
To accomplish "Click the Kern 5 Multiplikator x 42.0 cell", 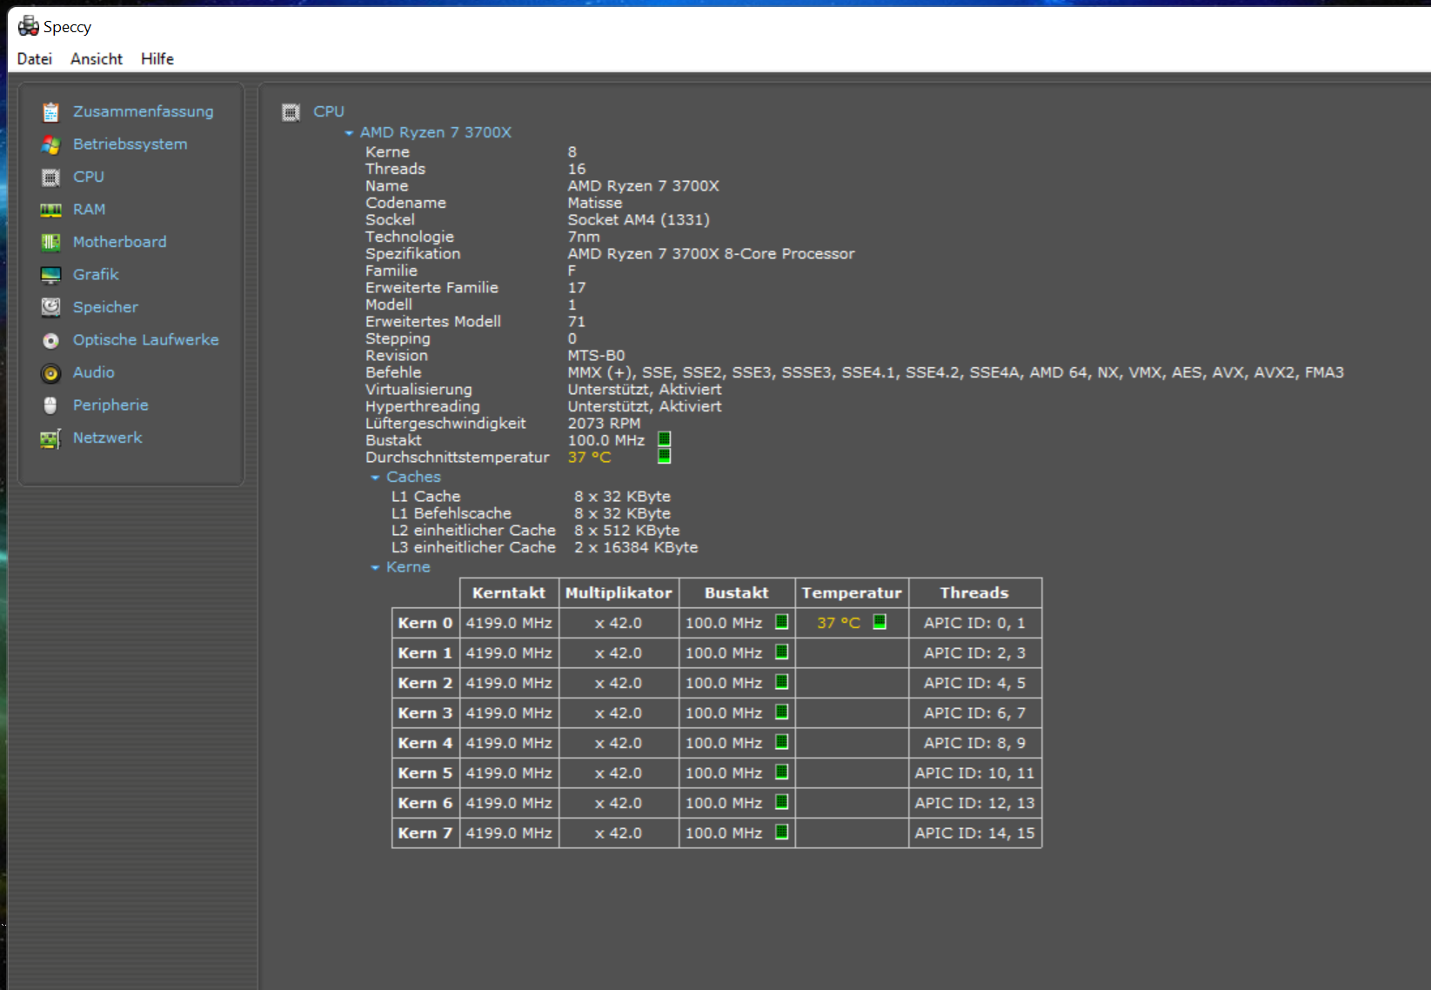I will 619,773.
